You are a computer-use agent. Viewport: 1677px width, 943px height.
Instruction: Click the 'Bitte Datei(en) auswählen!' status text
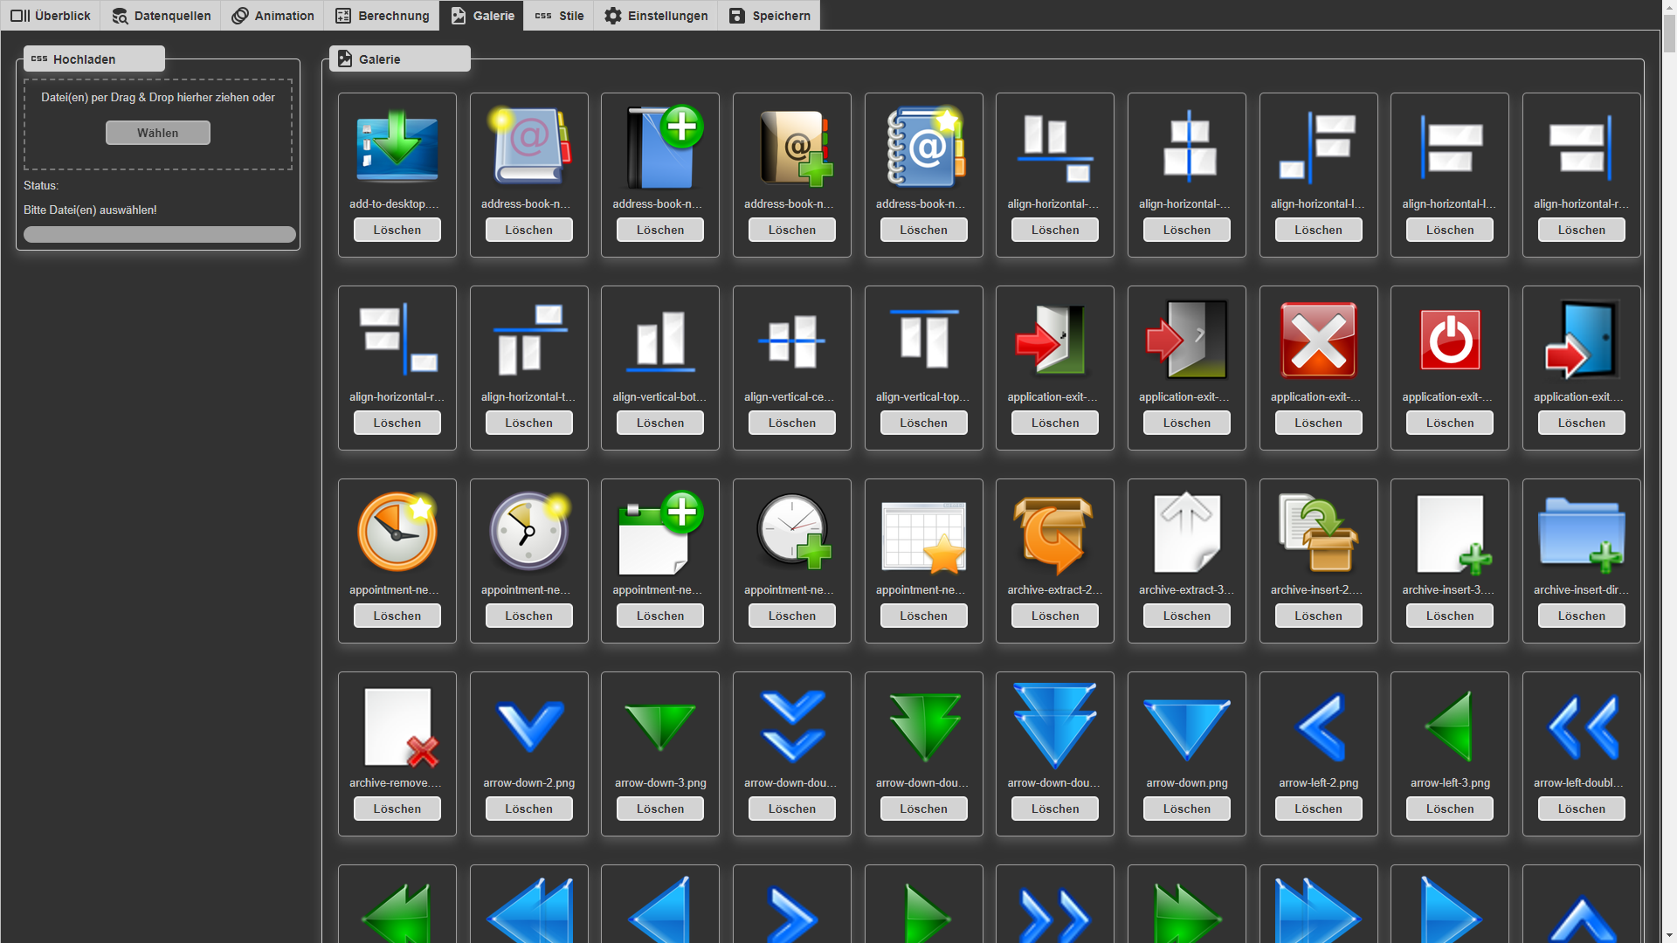pyautogui.click(x=90, y=210)
